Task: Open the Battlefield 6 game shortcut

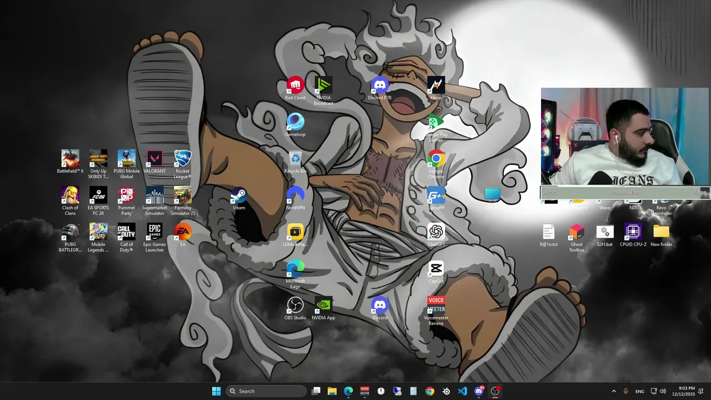Action: tap(70, 162)
